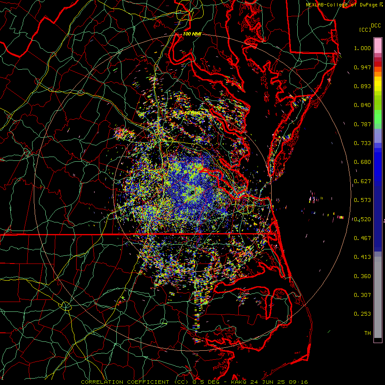The width and height of the screenshot is (385, 385).
Task: Select the 0.893 legend value
Action: click(x=362, y=86)
